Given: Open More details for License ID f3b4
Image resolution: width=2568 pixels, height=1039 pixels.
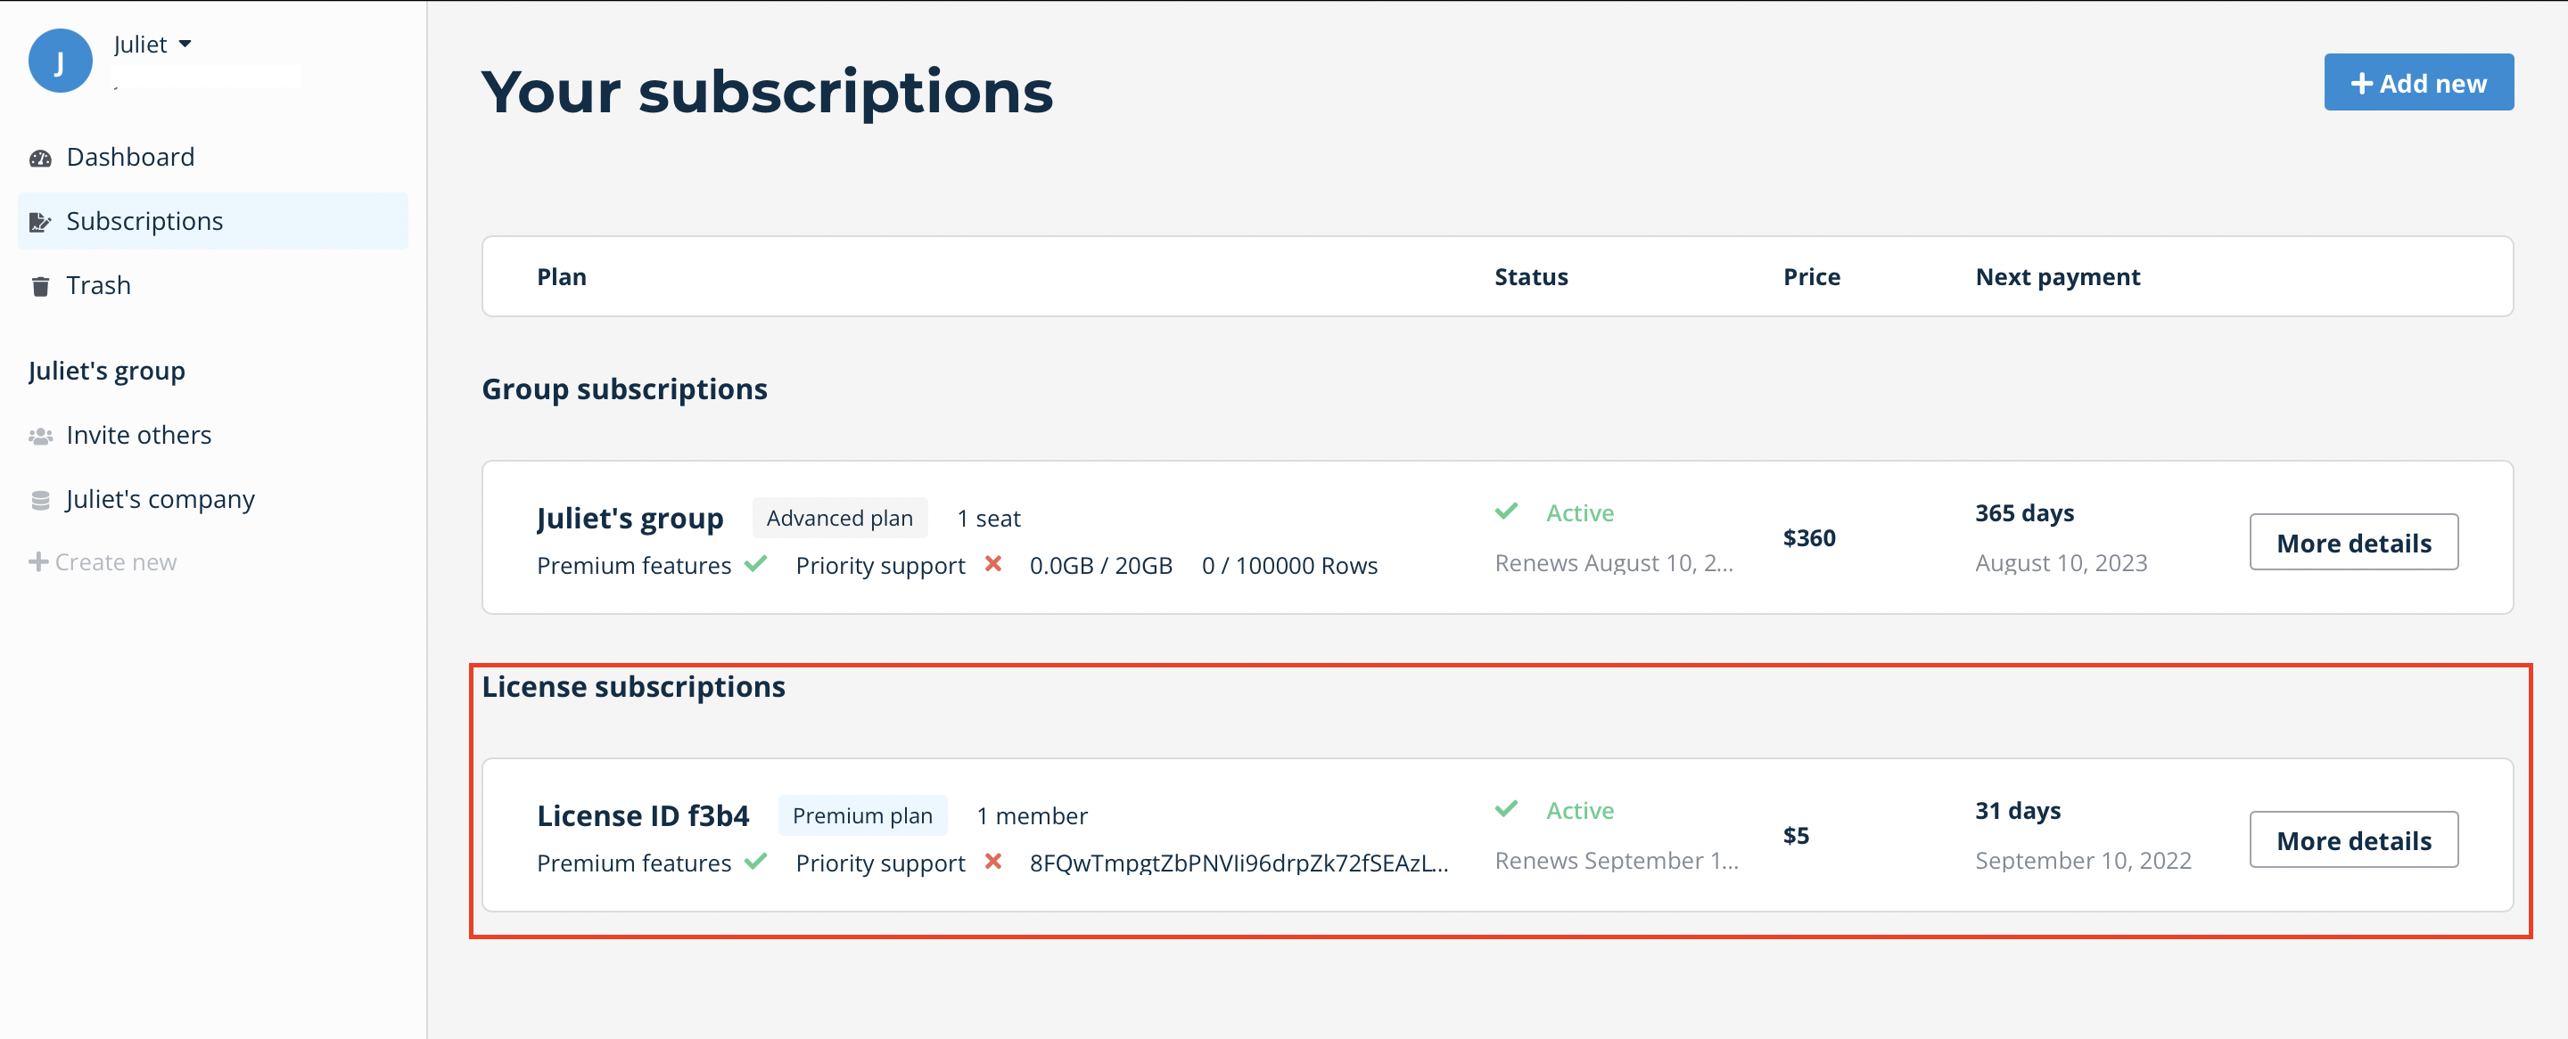Looking at the screenshot, I should 2353,841.
